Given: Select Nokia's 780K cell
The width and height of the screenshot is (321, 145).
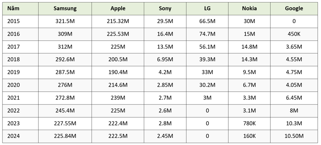Looking at the screenshot, I should pos(249,124).
